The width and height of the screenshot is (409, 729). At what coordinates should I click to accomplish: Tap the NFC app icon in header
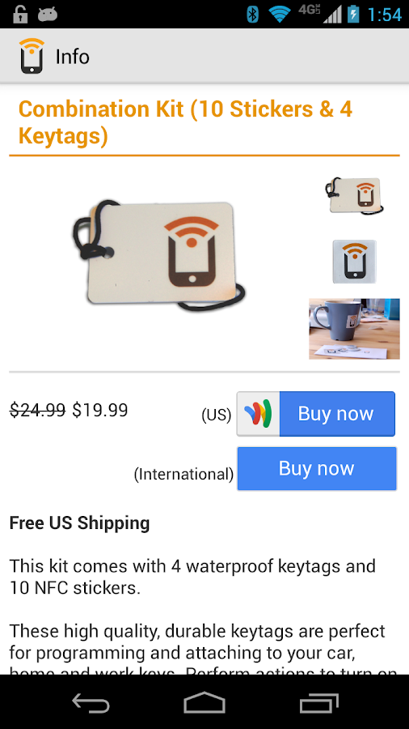pyautogui.click(x=32, y=56)
